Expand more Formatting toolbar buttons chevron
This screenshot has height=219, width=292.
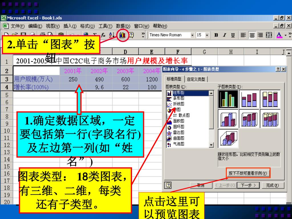coord(290,35)
